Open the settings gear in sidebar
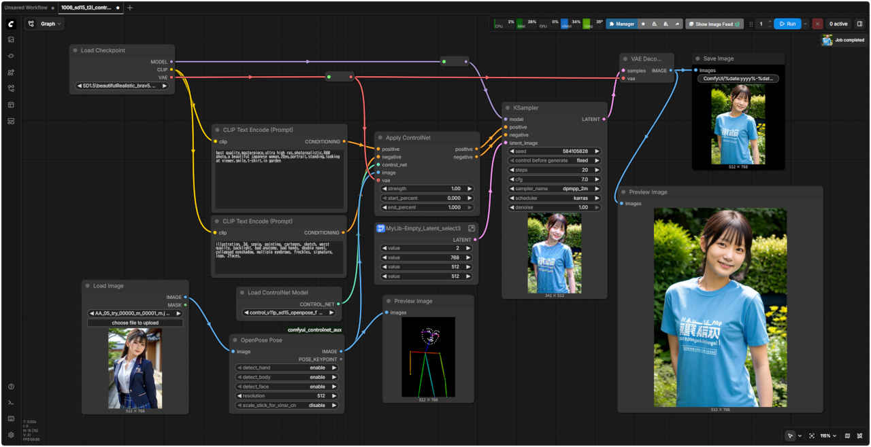Viewport: 871px width, 447px height. pos(11,435)
